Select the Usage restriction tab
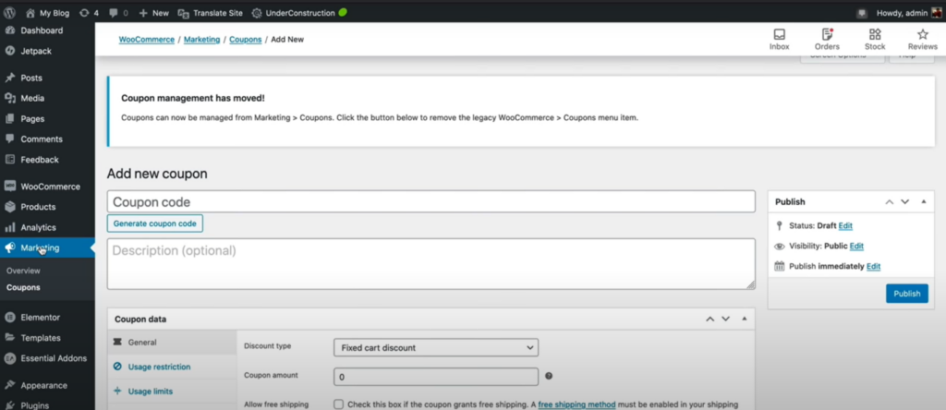 pyautogui.click(x=172, y=367)
